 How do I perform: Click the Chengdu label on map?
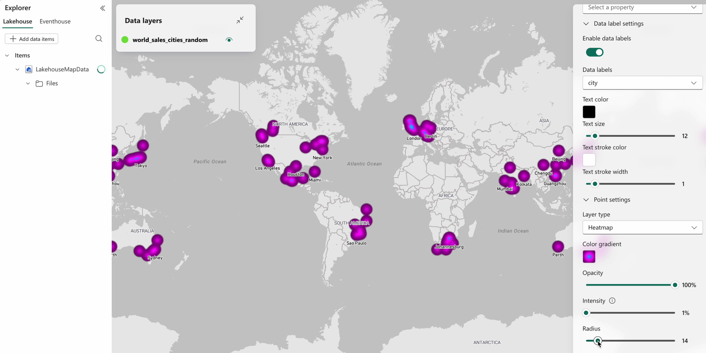click(x=544, y=173)
